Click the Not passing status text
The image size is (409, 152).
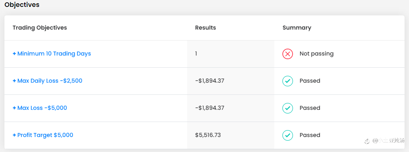click(x=316, y=54)
